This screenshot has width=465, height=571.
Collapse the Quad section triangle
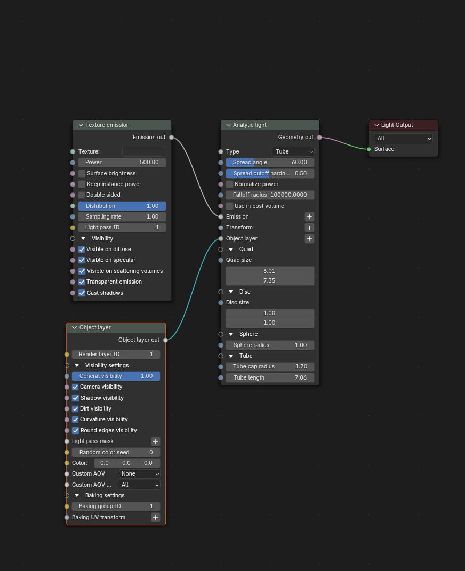tap(231, 250)
